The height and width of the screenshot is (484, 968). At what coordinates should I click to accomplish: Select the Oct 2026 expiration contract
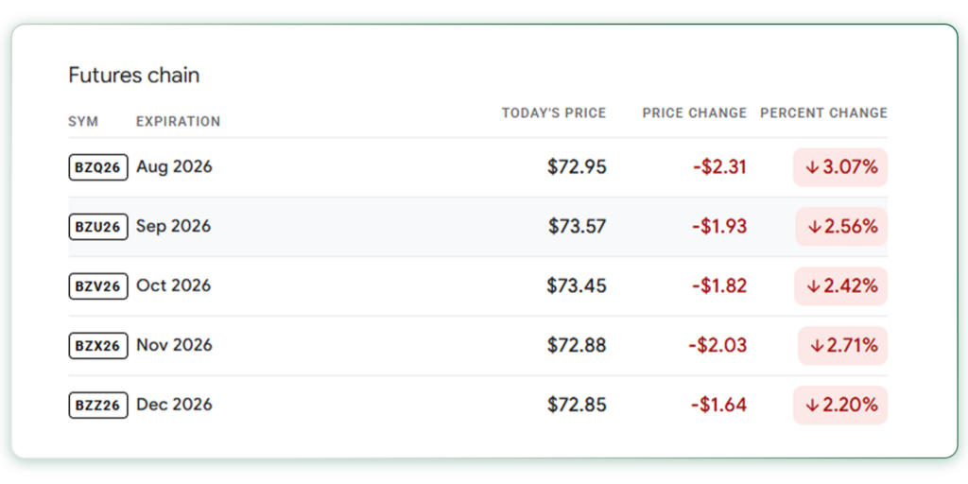pos(477,285)
